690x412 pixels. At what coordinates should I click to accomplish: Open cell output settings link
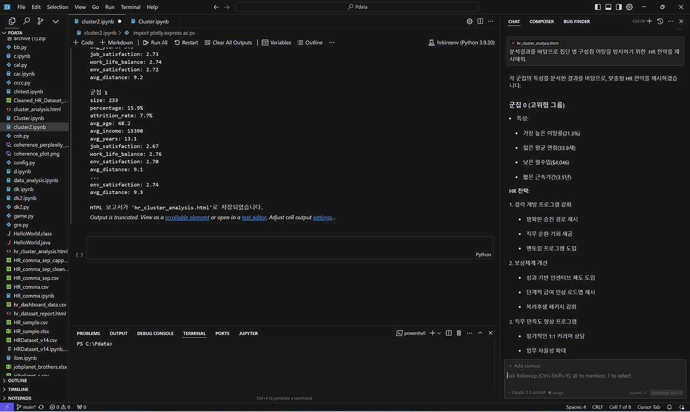(322, 218)
